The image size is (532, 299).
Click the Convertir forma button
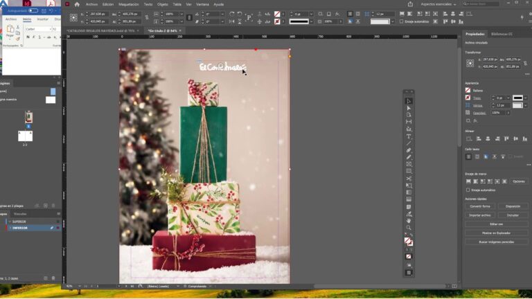(x=480, y=206)
